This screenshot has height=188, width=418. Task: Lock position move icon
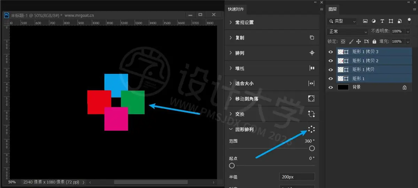point(358,41)
